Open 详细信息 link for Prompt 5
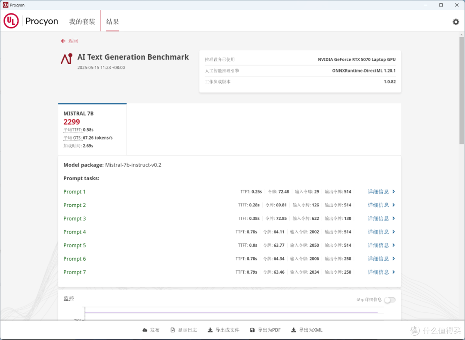This screenshot has height=340, width=465. point(378,245)
